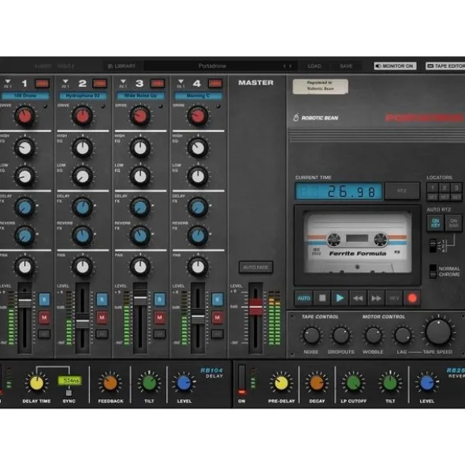
Task: Click the yellow Pre-Delay knob
Action: tap(281, 383)
